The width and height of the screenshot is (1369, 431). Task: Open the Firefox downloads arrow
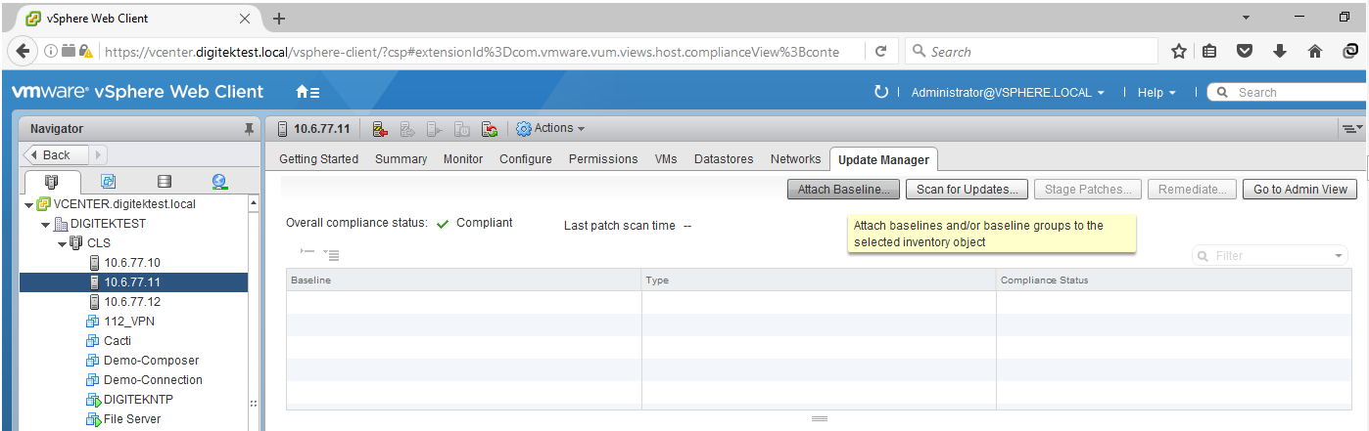[x=1279, y=52]
